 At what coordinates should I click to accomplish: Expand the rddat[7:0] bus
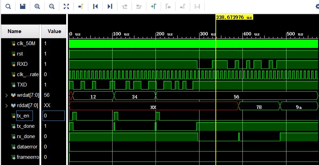6,105
